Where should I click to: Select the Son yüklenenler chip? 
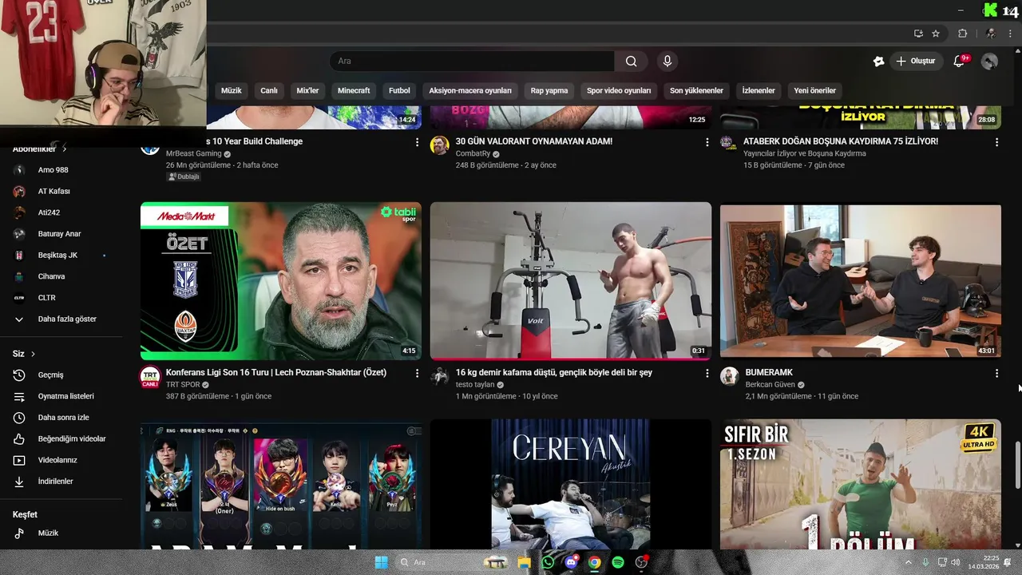pyautogui.click(x=696, y=90)
